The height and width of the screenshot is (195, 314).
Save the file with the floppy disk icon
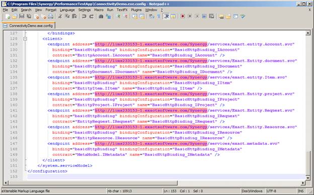coord(22,17)
